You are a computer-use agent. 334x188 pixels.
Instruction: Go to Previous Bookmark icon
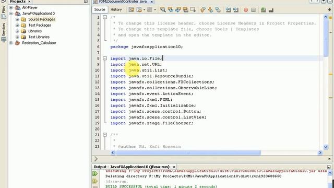coord(203,10)
